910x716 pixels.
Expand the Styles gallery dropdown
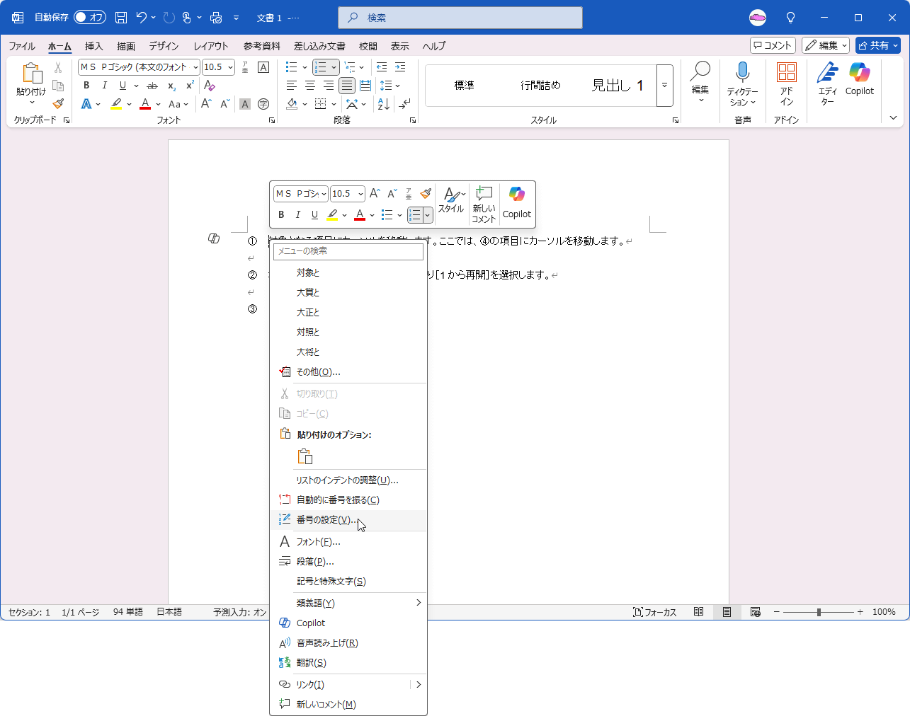click(x=664, y=86)
